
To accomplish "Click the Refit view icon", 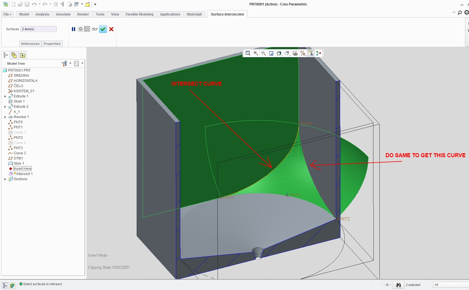I will tap(248, 53).
